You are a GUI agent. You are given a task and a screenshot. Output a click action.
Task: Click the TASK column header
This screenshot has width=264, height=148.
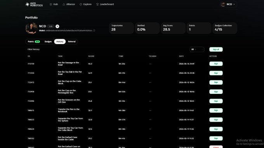point(60,56)
